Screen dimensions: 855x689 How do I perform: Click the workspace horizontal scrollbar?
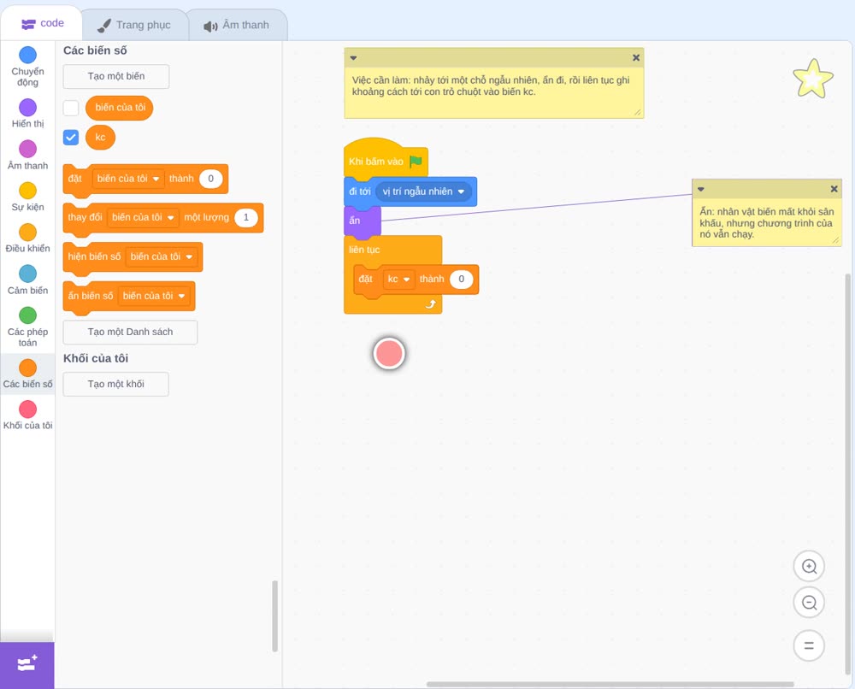coord(610,684)
